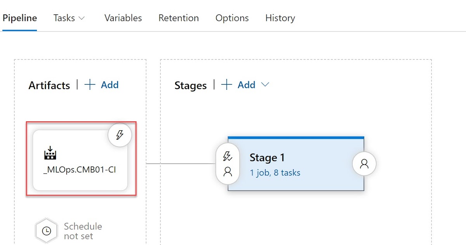Click the 1 job, 8 tasks link
Screen dimensions: 466x245
[x=274, y=173]
